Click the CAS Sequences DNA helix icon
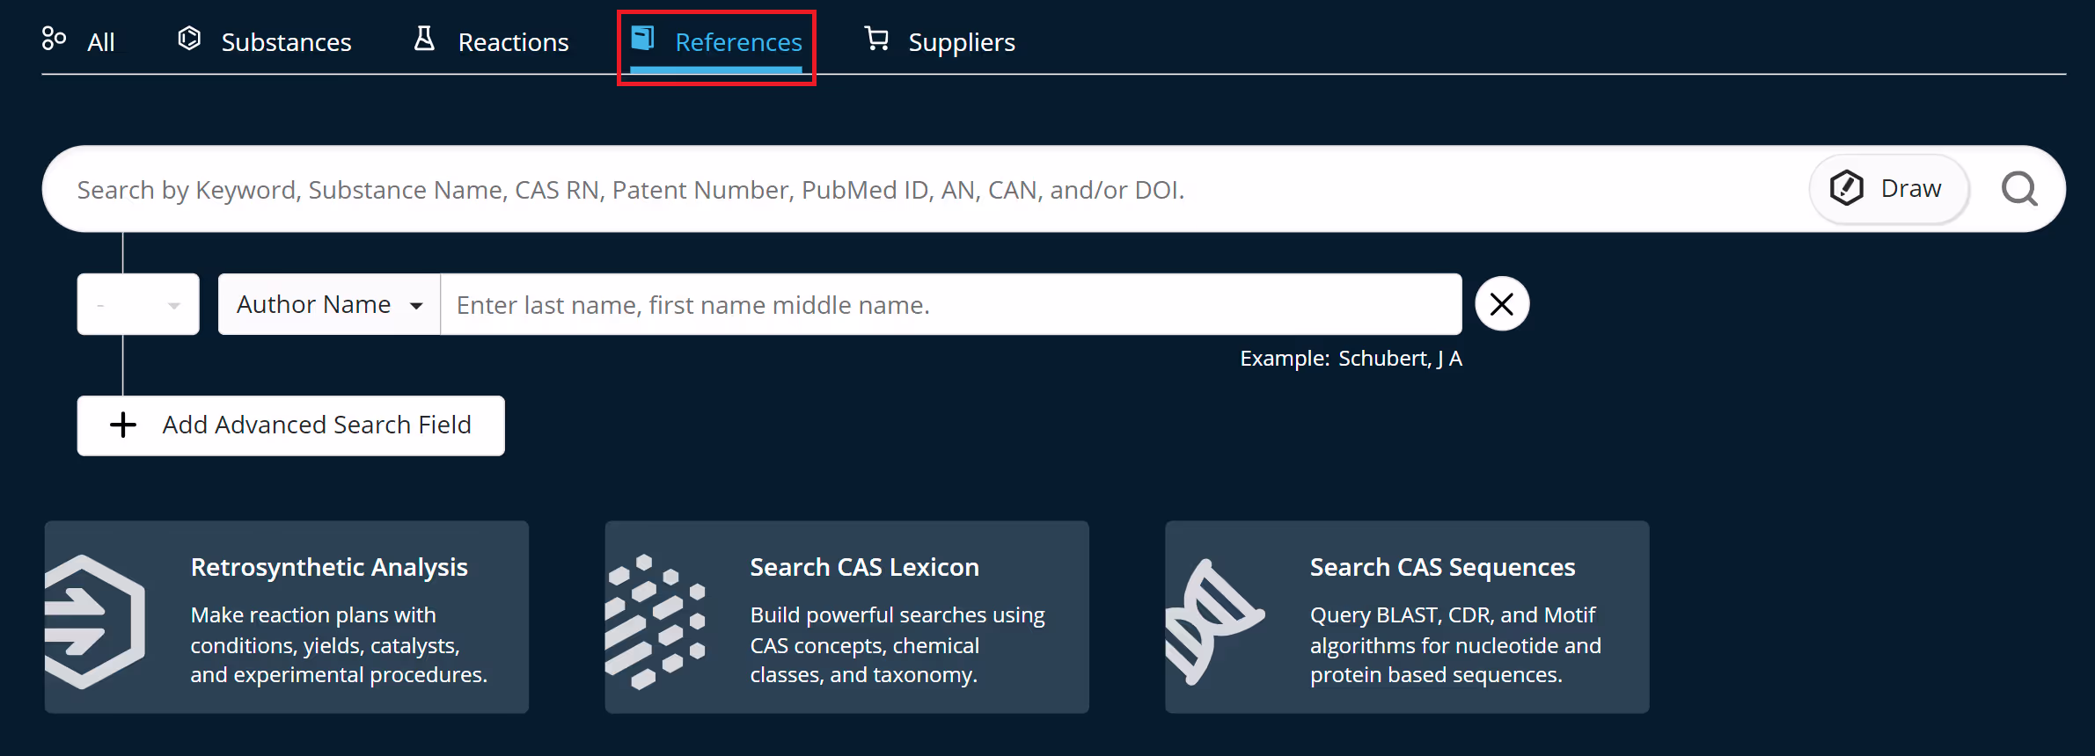The height and width of the screenshot is (756, 2095). [1215, 622]
